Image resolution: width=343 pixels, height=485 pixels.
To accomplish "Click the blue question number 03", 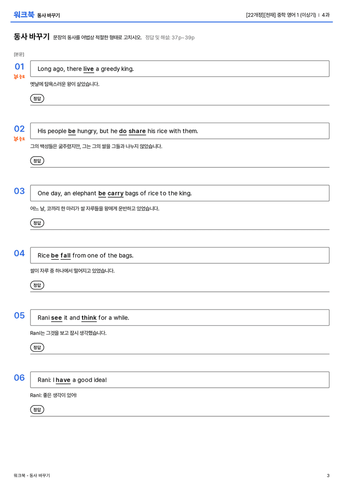I will [x=19, y=191].
